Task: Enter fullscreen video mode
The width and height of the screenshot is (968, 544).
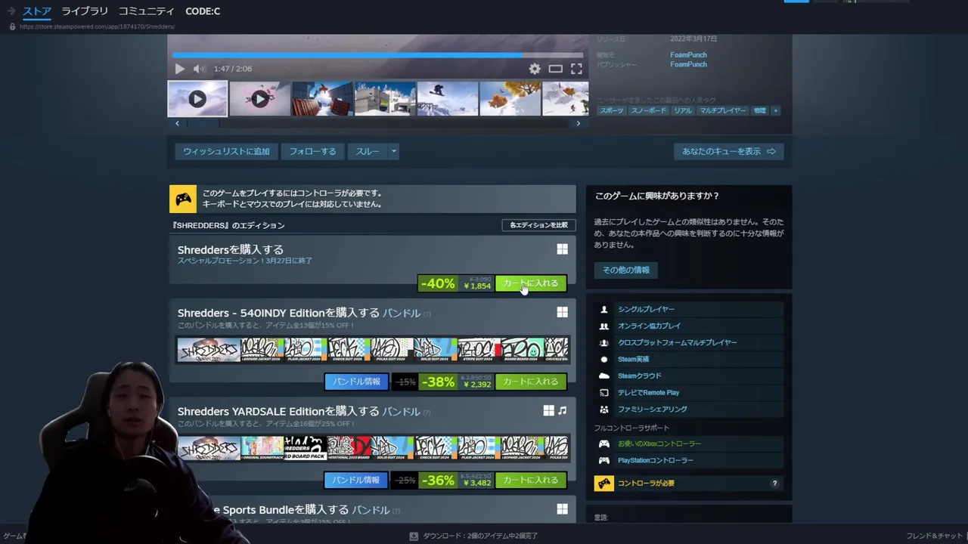Action: pos(576,69)
